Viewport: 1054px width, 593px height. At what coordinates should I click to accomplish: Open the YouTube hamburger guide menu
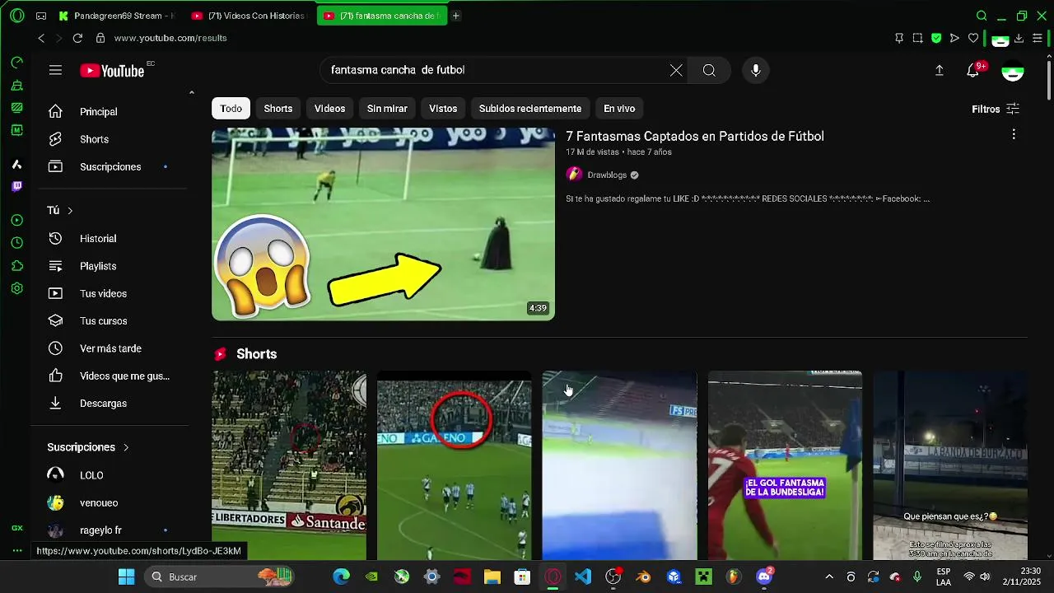tap(55, 71)
